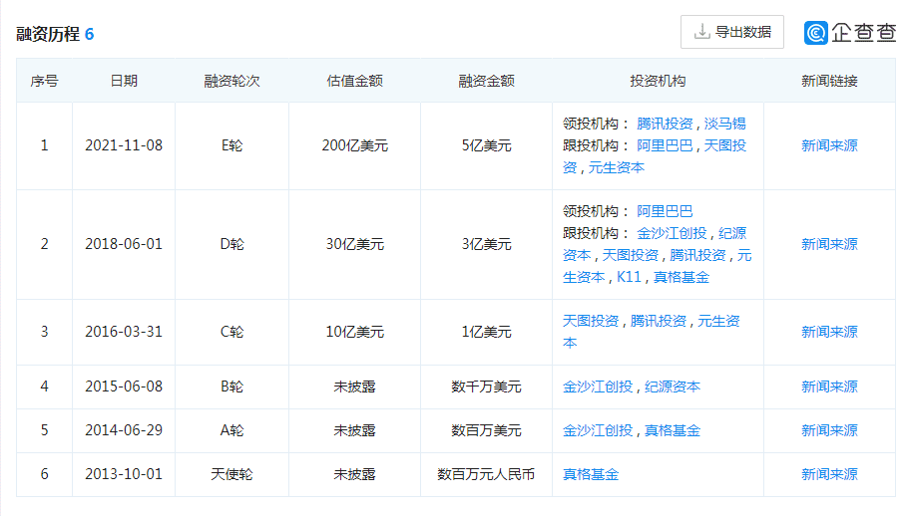Screen dimensions: 906x516
Task: Select the 2013-10-01 date cell
Action: pos(124,474)
